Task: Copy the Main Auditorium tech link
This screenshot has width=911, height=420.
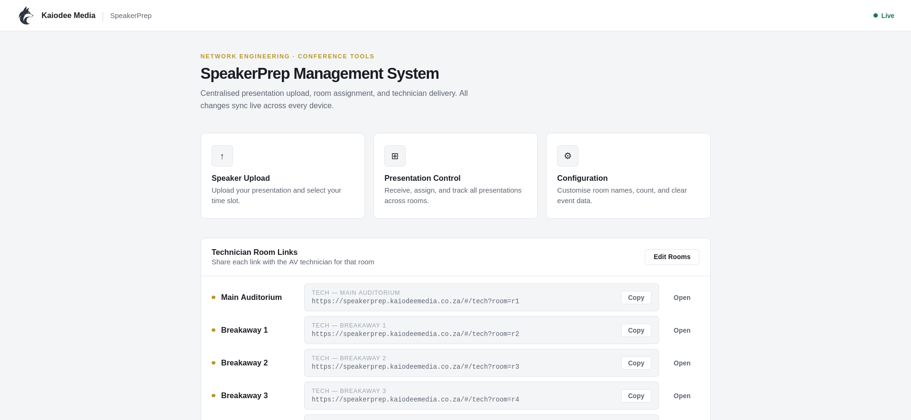Action: (x=636, y=298)
